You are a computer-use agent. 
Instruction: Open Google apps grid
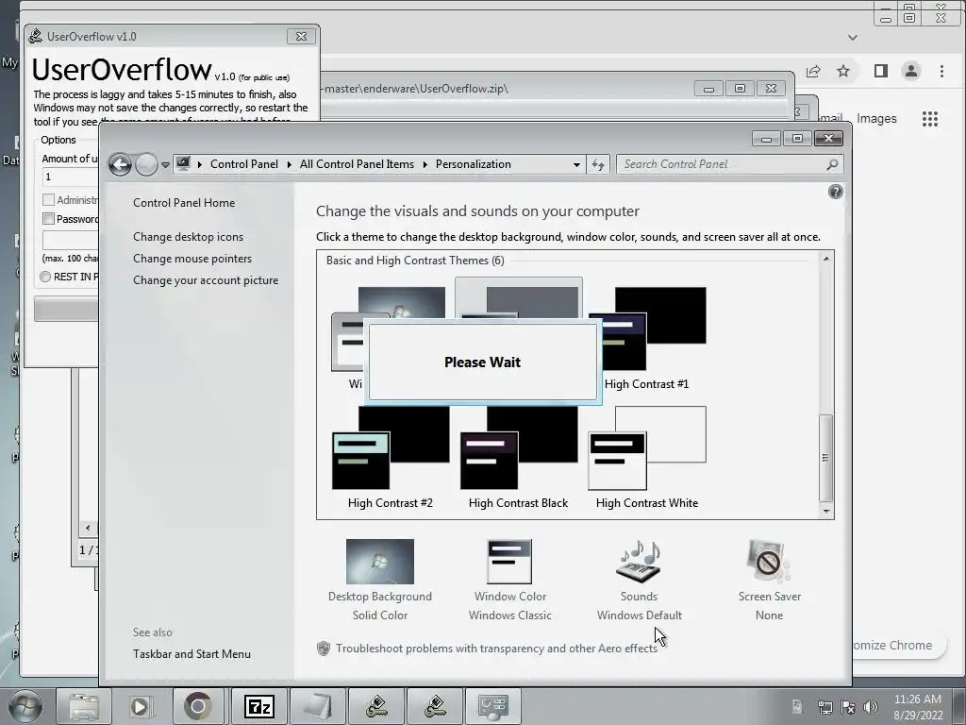point(929,118)
